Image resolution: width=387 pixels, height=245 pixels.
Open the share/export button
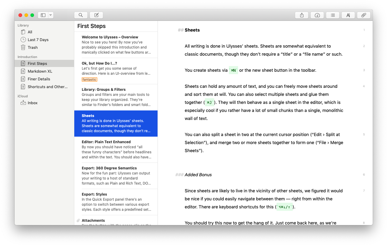[302, 15]
